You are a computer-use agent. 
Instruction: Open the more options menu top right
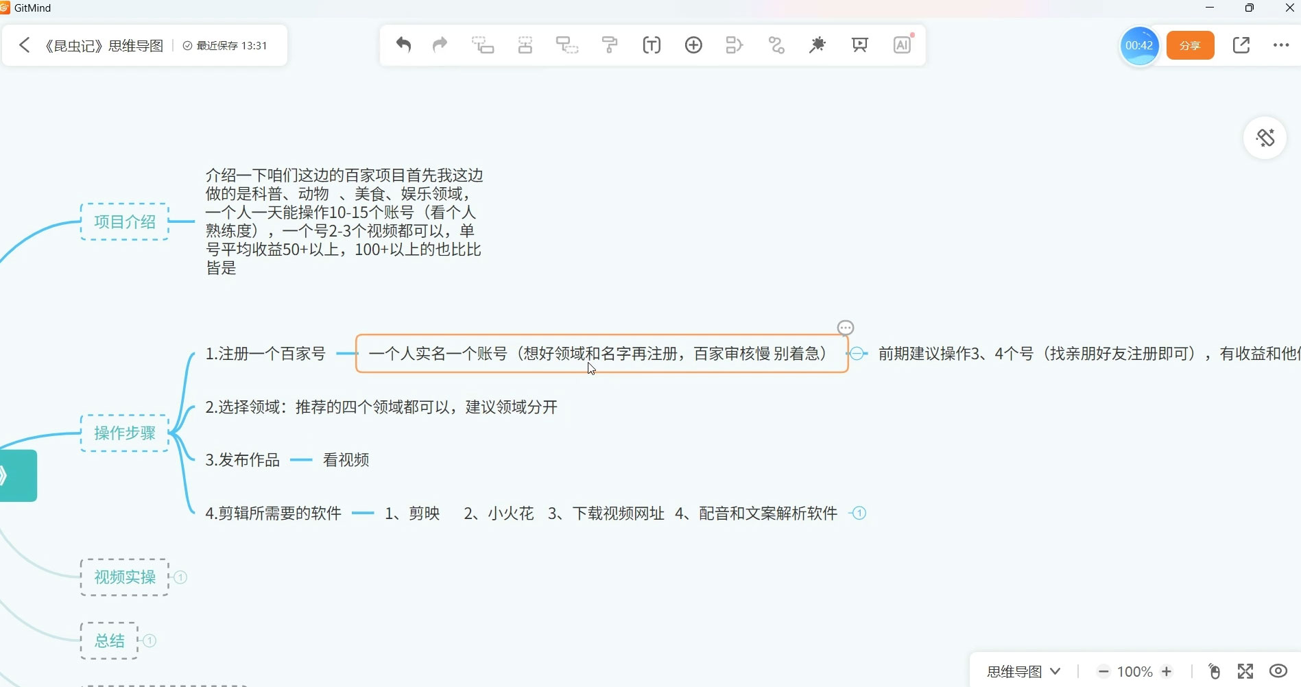pyautogui.click(x=1281, y=45)
